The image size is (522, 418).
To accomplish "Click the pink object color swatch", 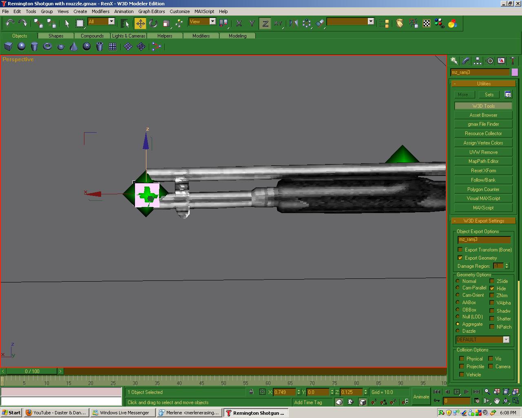I will 515,72.
